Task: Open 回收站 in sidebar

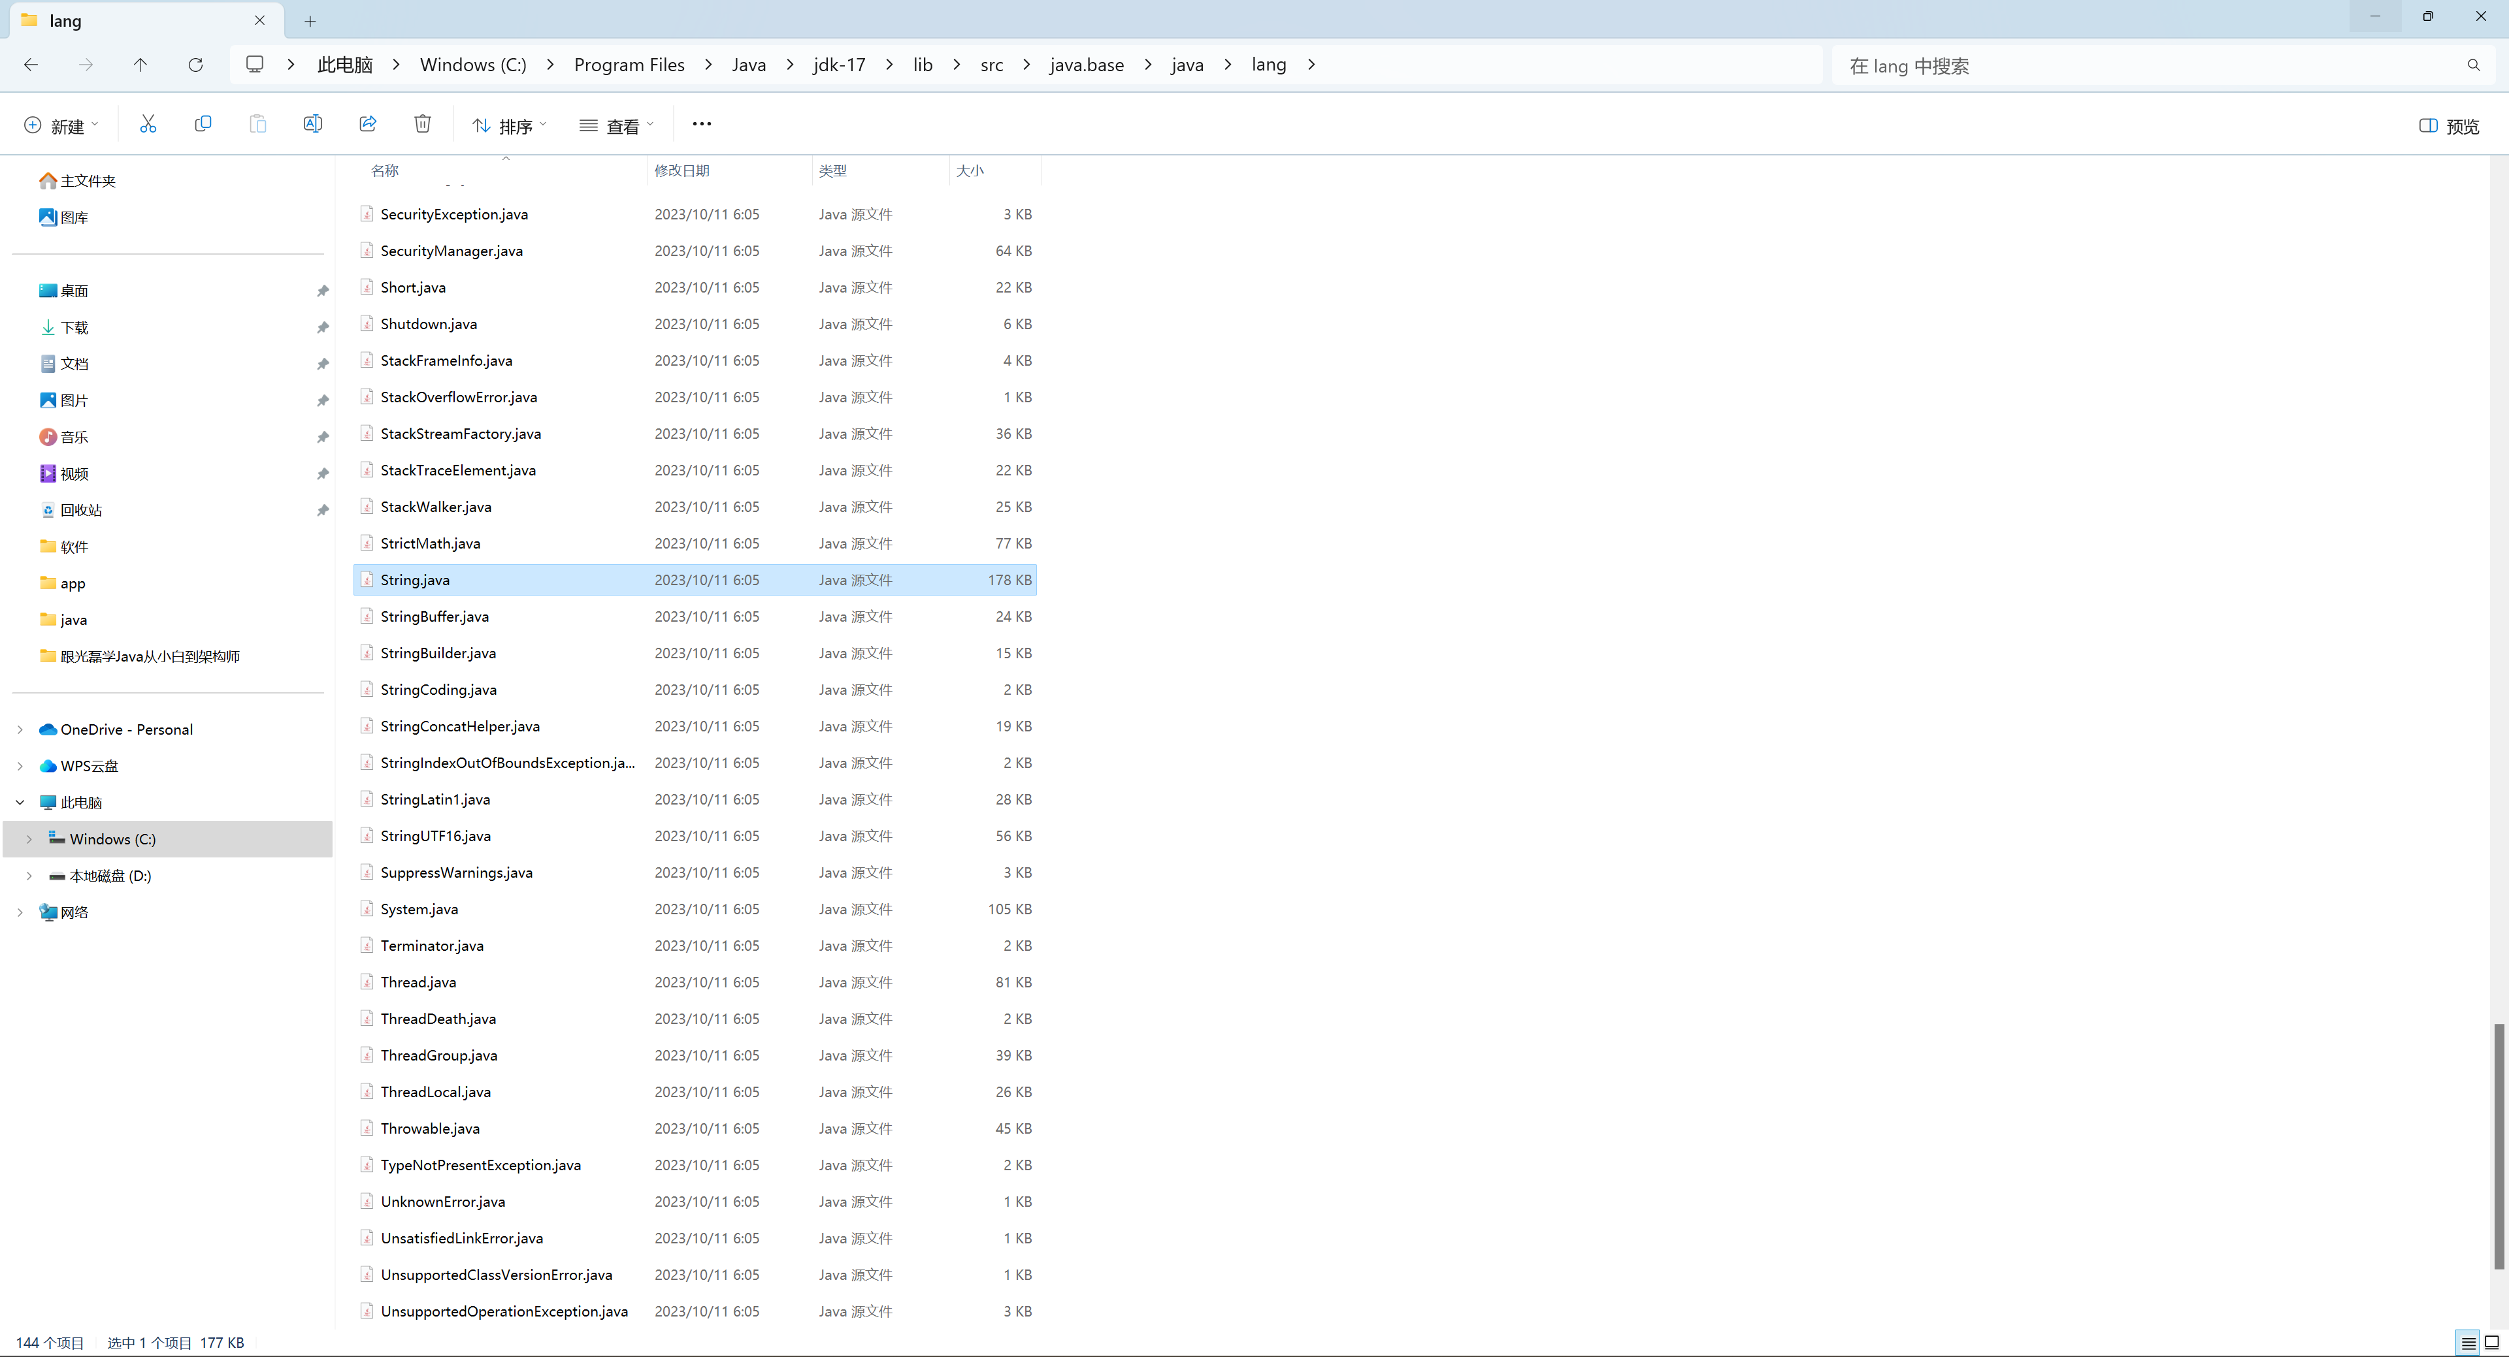Action: click(70, 510)
